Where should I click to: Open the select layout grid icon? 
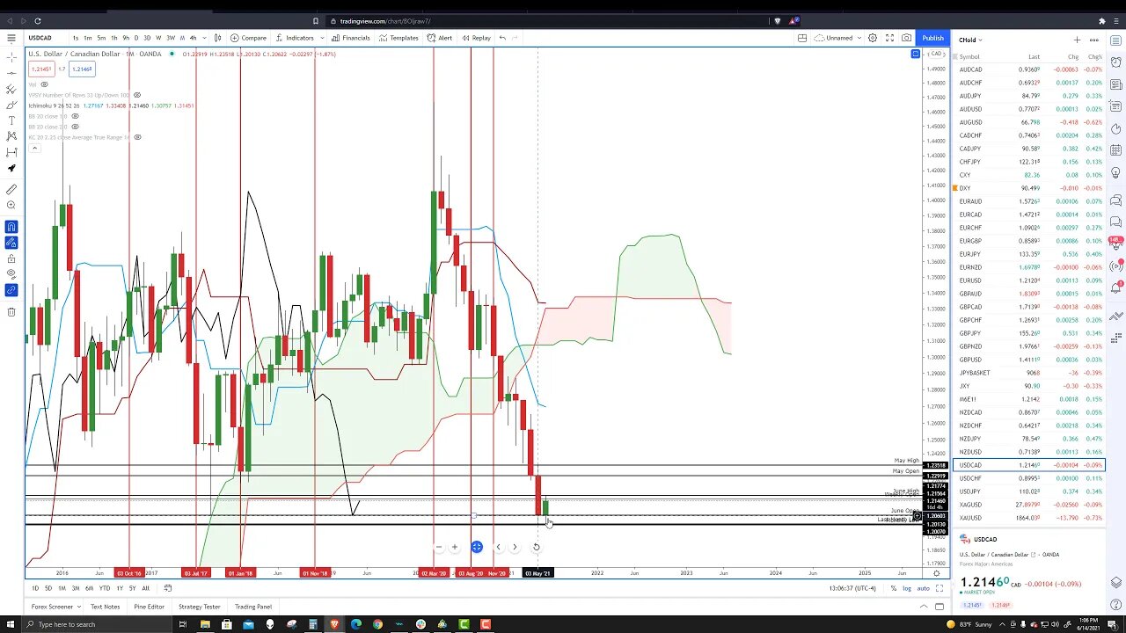802,38
